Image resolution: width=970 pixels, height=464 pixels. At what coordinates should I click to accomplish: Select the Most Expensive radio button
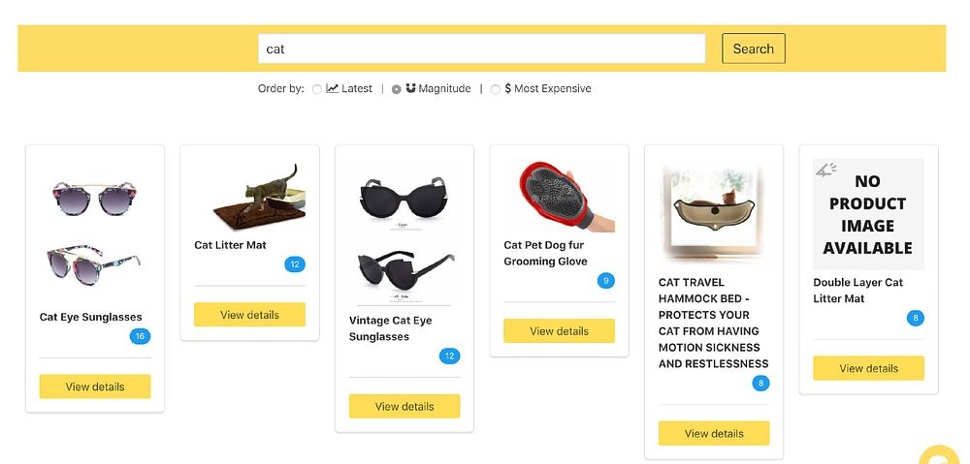click(x=496, y=89)
